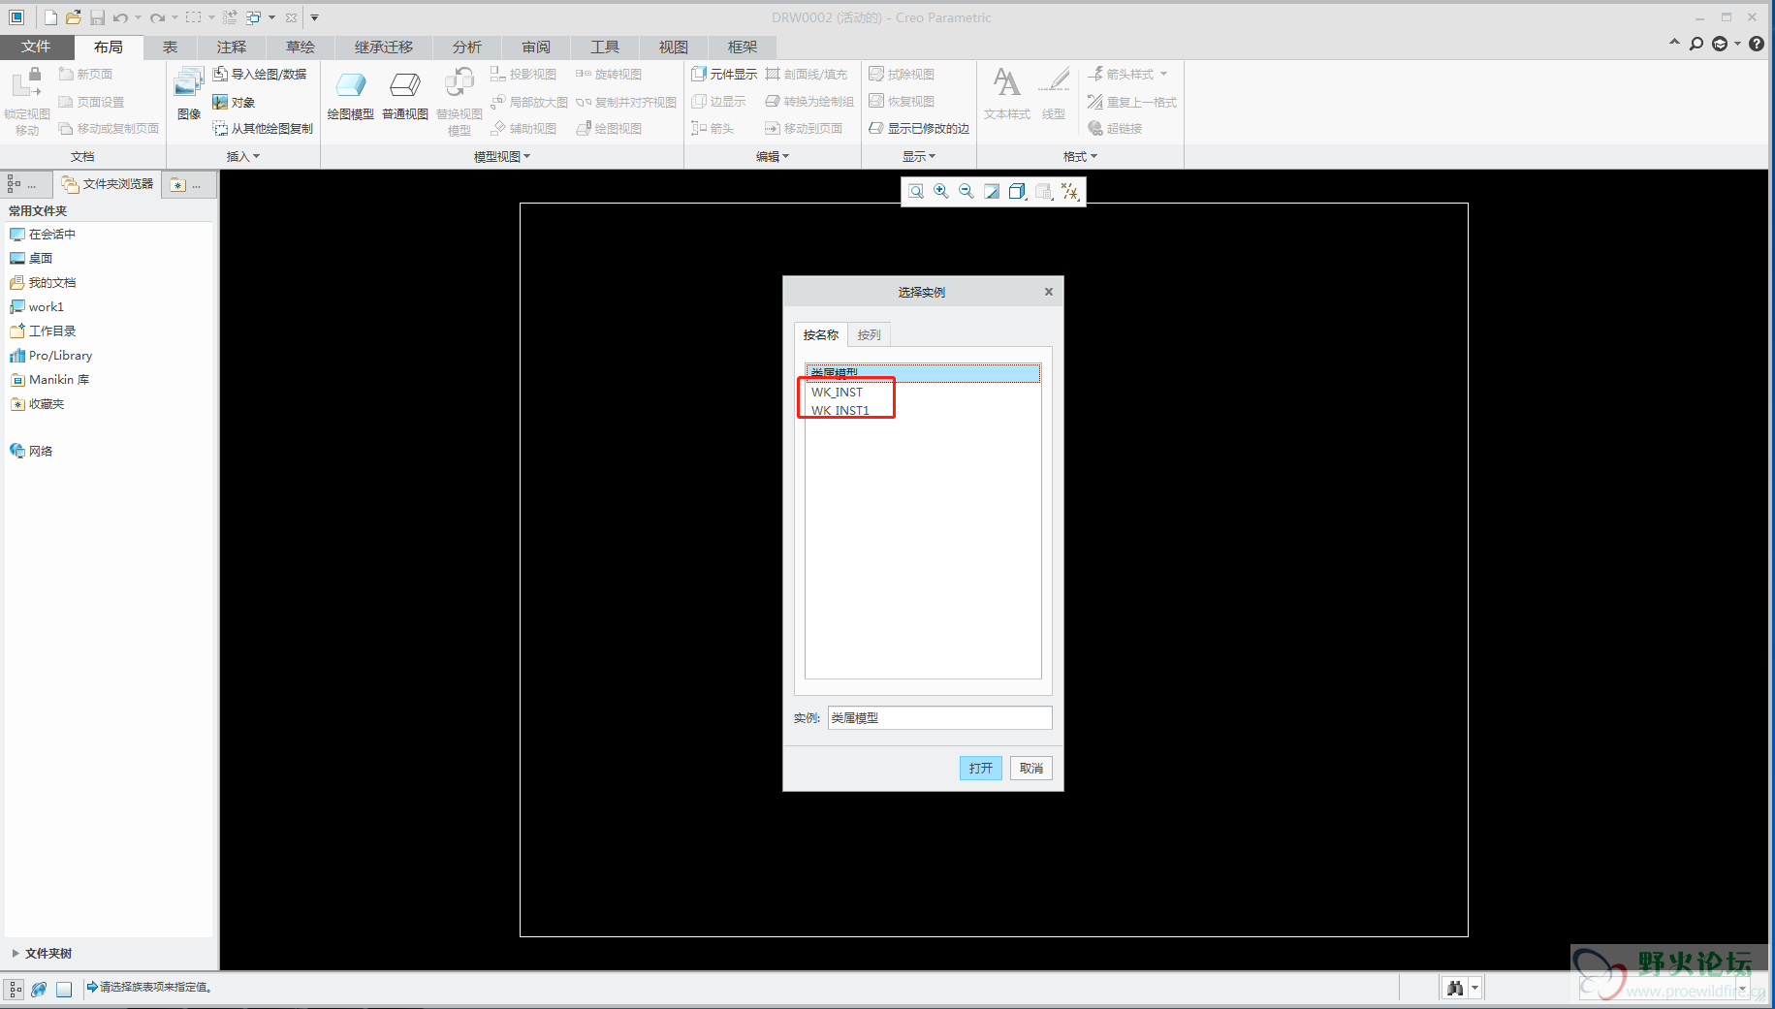Click the Redo arrow icon
The height and width of the screenshot is (1009, 1775).
(x=157, y=17)
